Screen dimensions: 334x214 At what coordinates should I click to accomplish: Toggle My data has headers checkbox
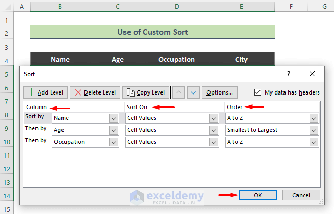[x=257, y=92]
